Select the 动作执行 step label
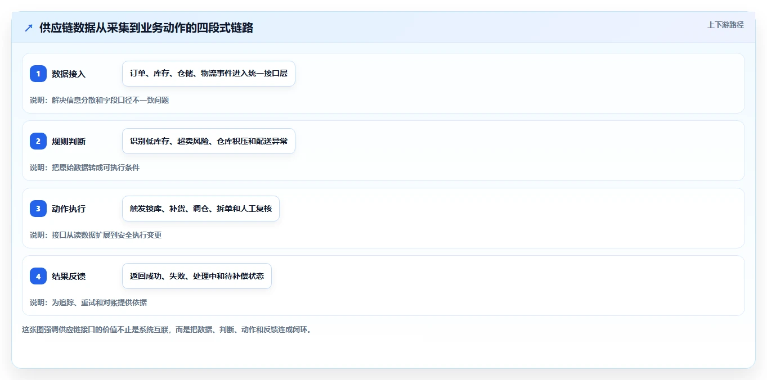The width and height of the screenshot is (767, 380). coord(69,209)
